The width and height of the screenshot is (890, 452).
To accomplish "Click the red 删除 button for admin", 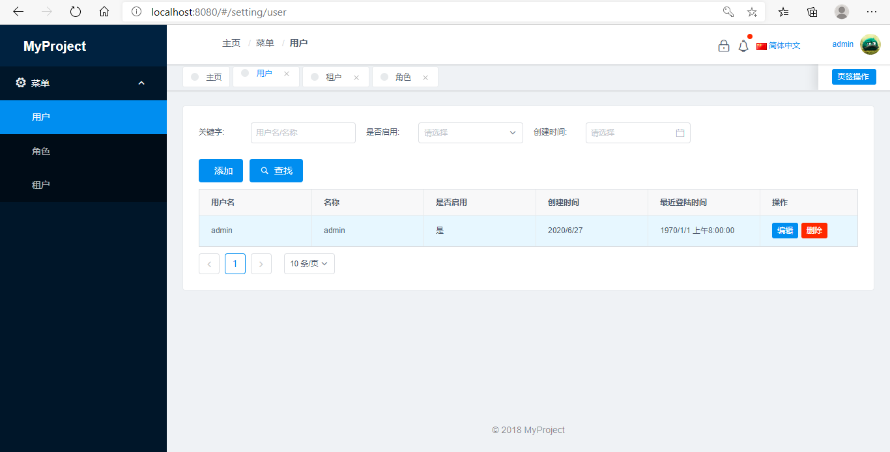I will (x=814, y=231).
